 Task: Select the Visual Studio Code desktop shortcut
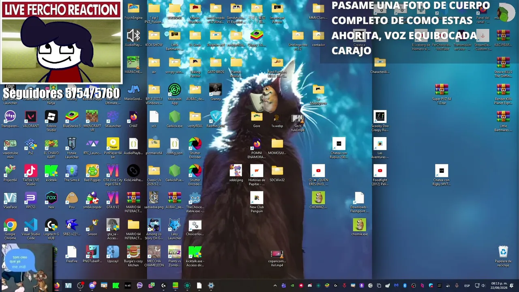tap(31, 229)
